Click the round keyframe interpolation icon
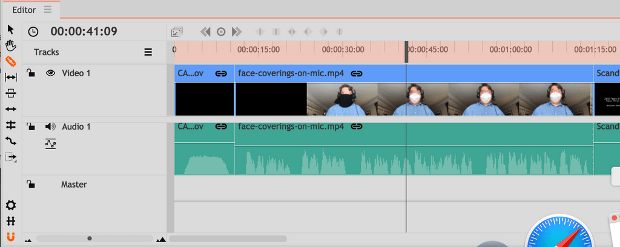 pos(339,31)
